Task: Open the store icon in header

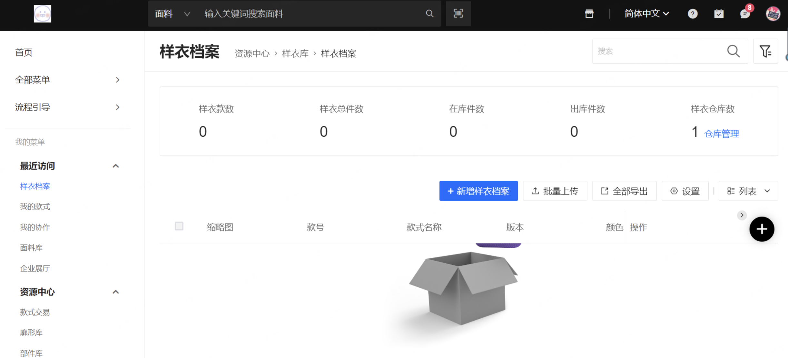Action: point(589,14)
